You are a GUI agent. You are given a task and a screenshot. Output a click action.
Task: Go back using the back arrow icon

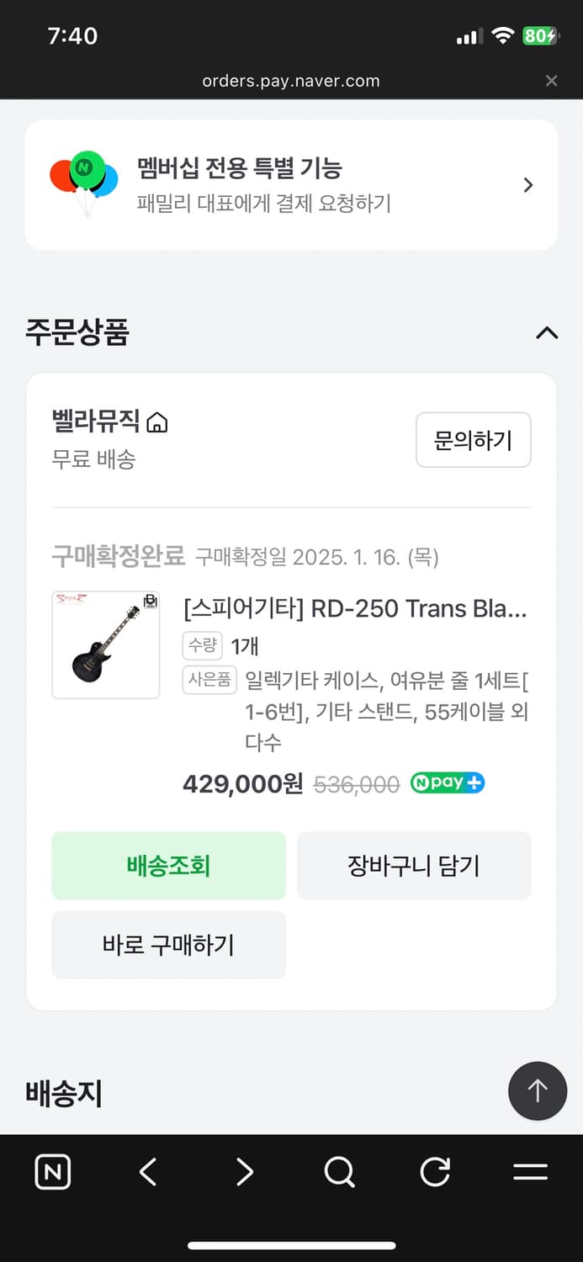tap(147, 1171)
